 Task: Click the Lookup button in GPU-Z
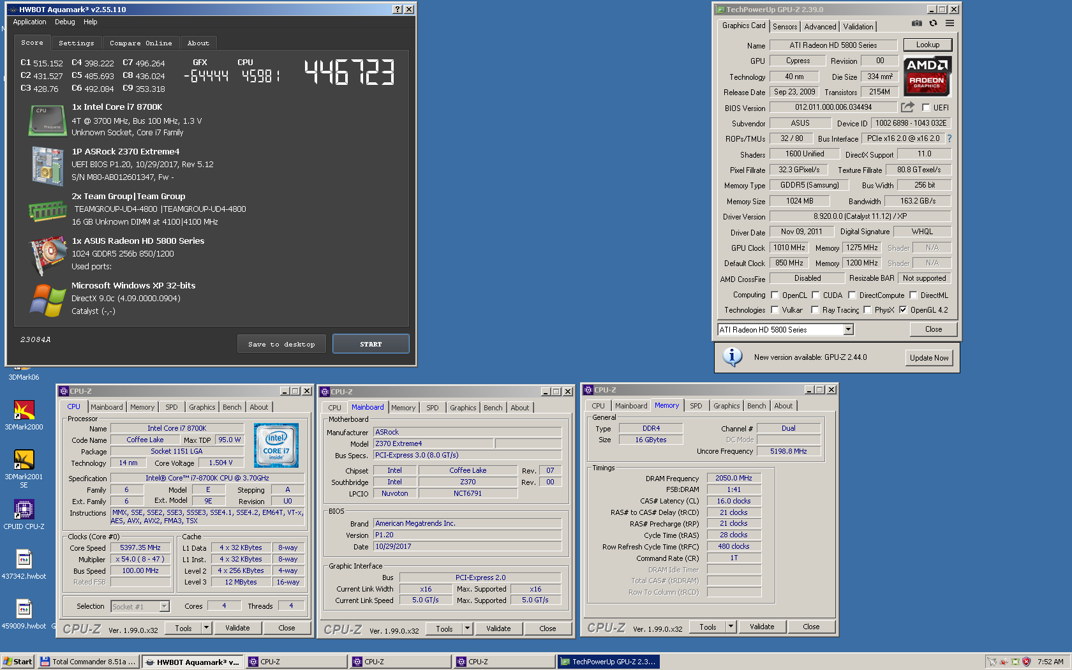click(x=928, y=45)
